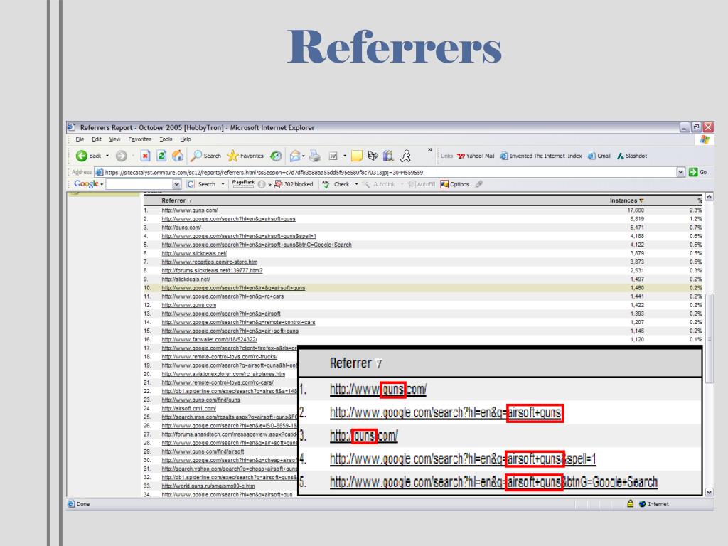Open the View menu
This screenshot has height=546, width=728.
click(x=114, y=139)
